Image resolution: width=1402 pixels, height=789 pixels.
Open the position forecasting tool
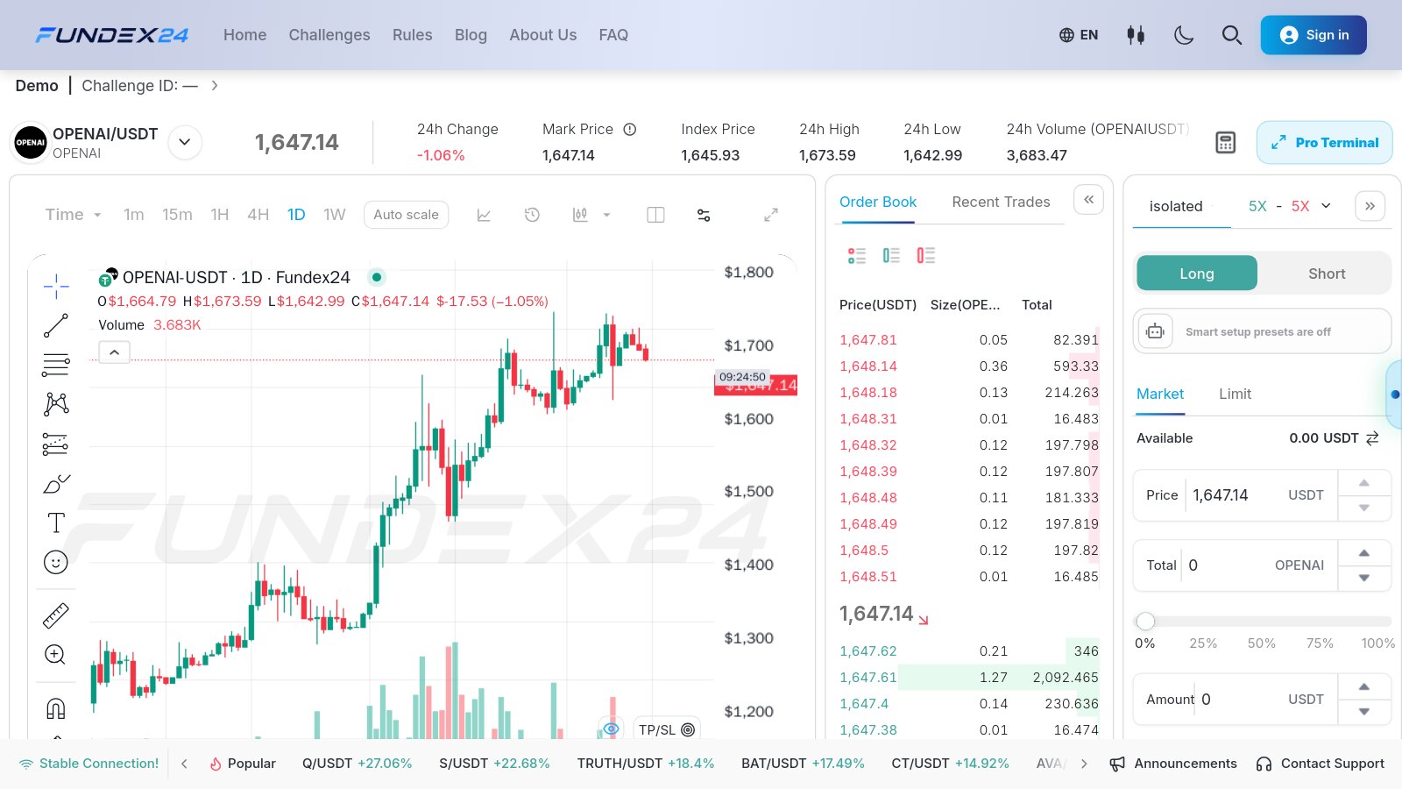pyautogui.click(x=56, y=444)
